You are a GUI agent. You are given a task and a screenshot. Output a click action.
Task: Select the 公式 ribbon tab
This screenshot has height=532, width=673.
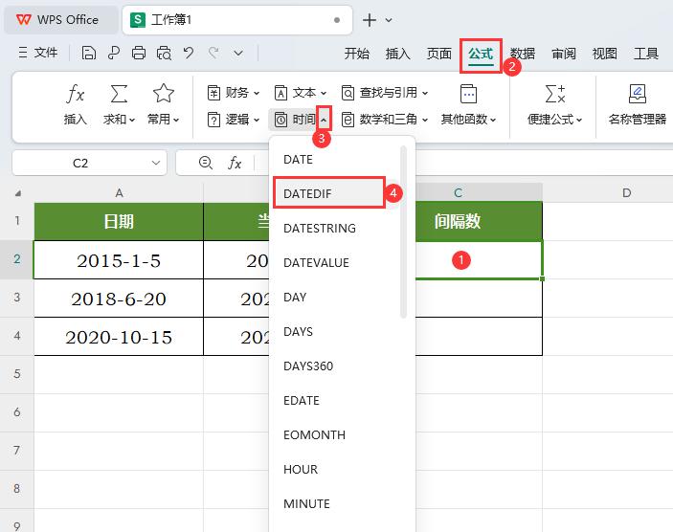point(481,55)
